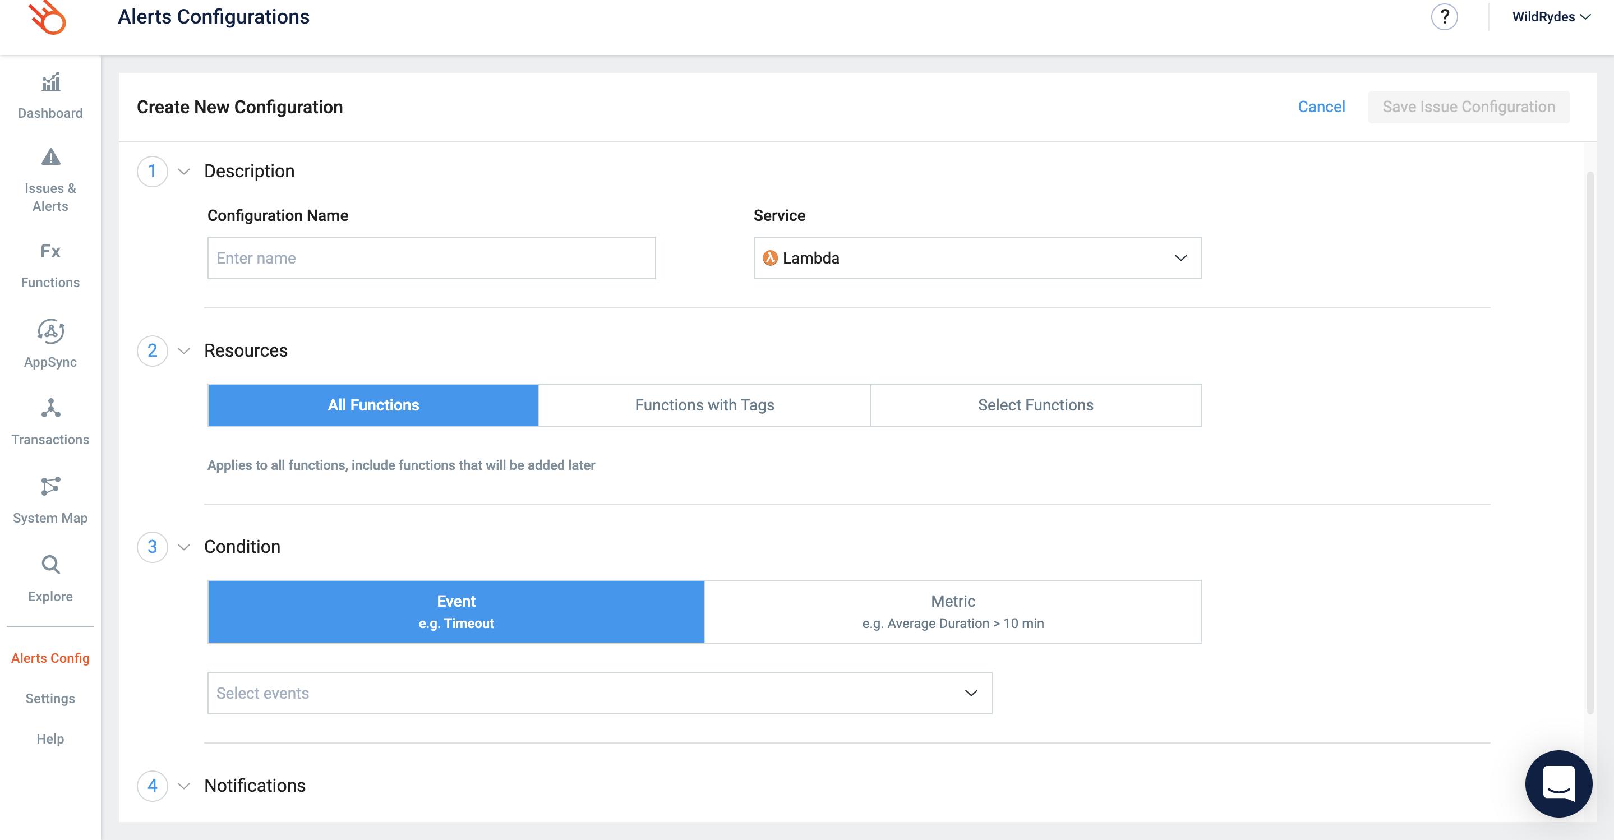Switch resources to Select Functions
This screenshot has height=840, width=1614.
pos(1035,405)
